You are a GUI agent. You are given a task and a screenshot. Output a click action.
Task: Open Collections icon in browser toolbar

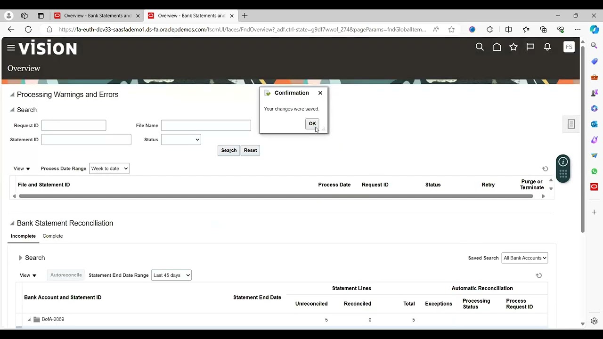point(543,29)
